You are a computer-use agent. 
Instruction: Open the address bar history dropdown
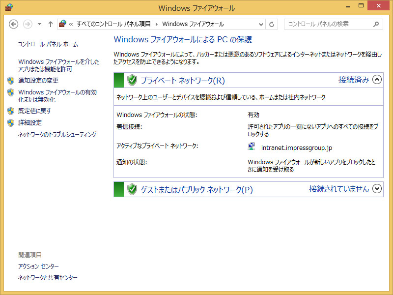[x=261, y=24]
